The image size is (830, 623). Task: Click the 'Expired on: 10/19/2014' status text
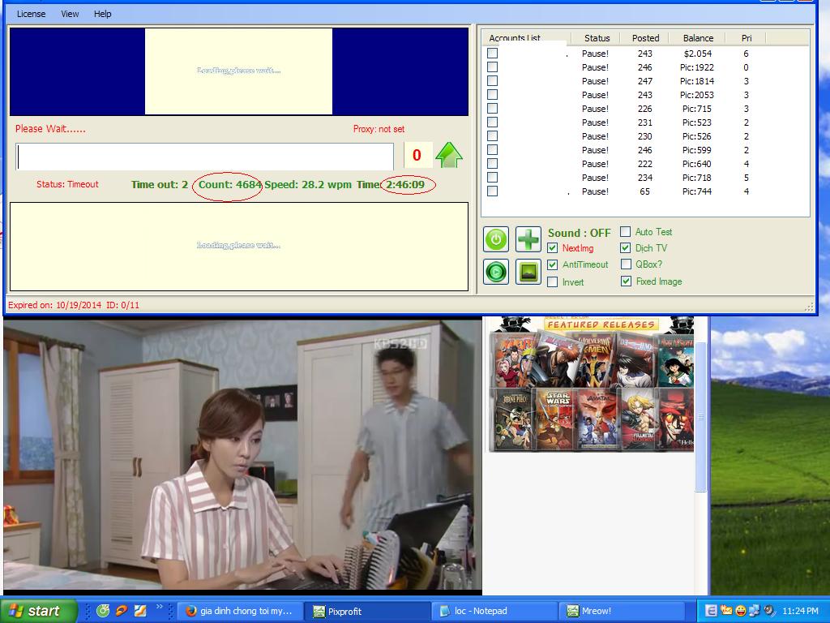point(54,305)
